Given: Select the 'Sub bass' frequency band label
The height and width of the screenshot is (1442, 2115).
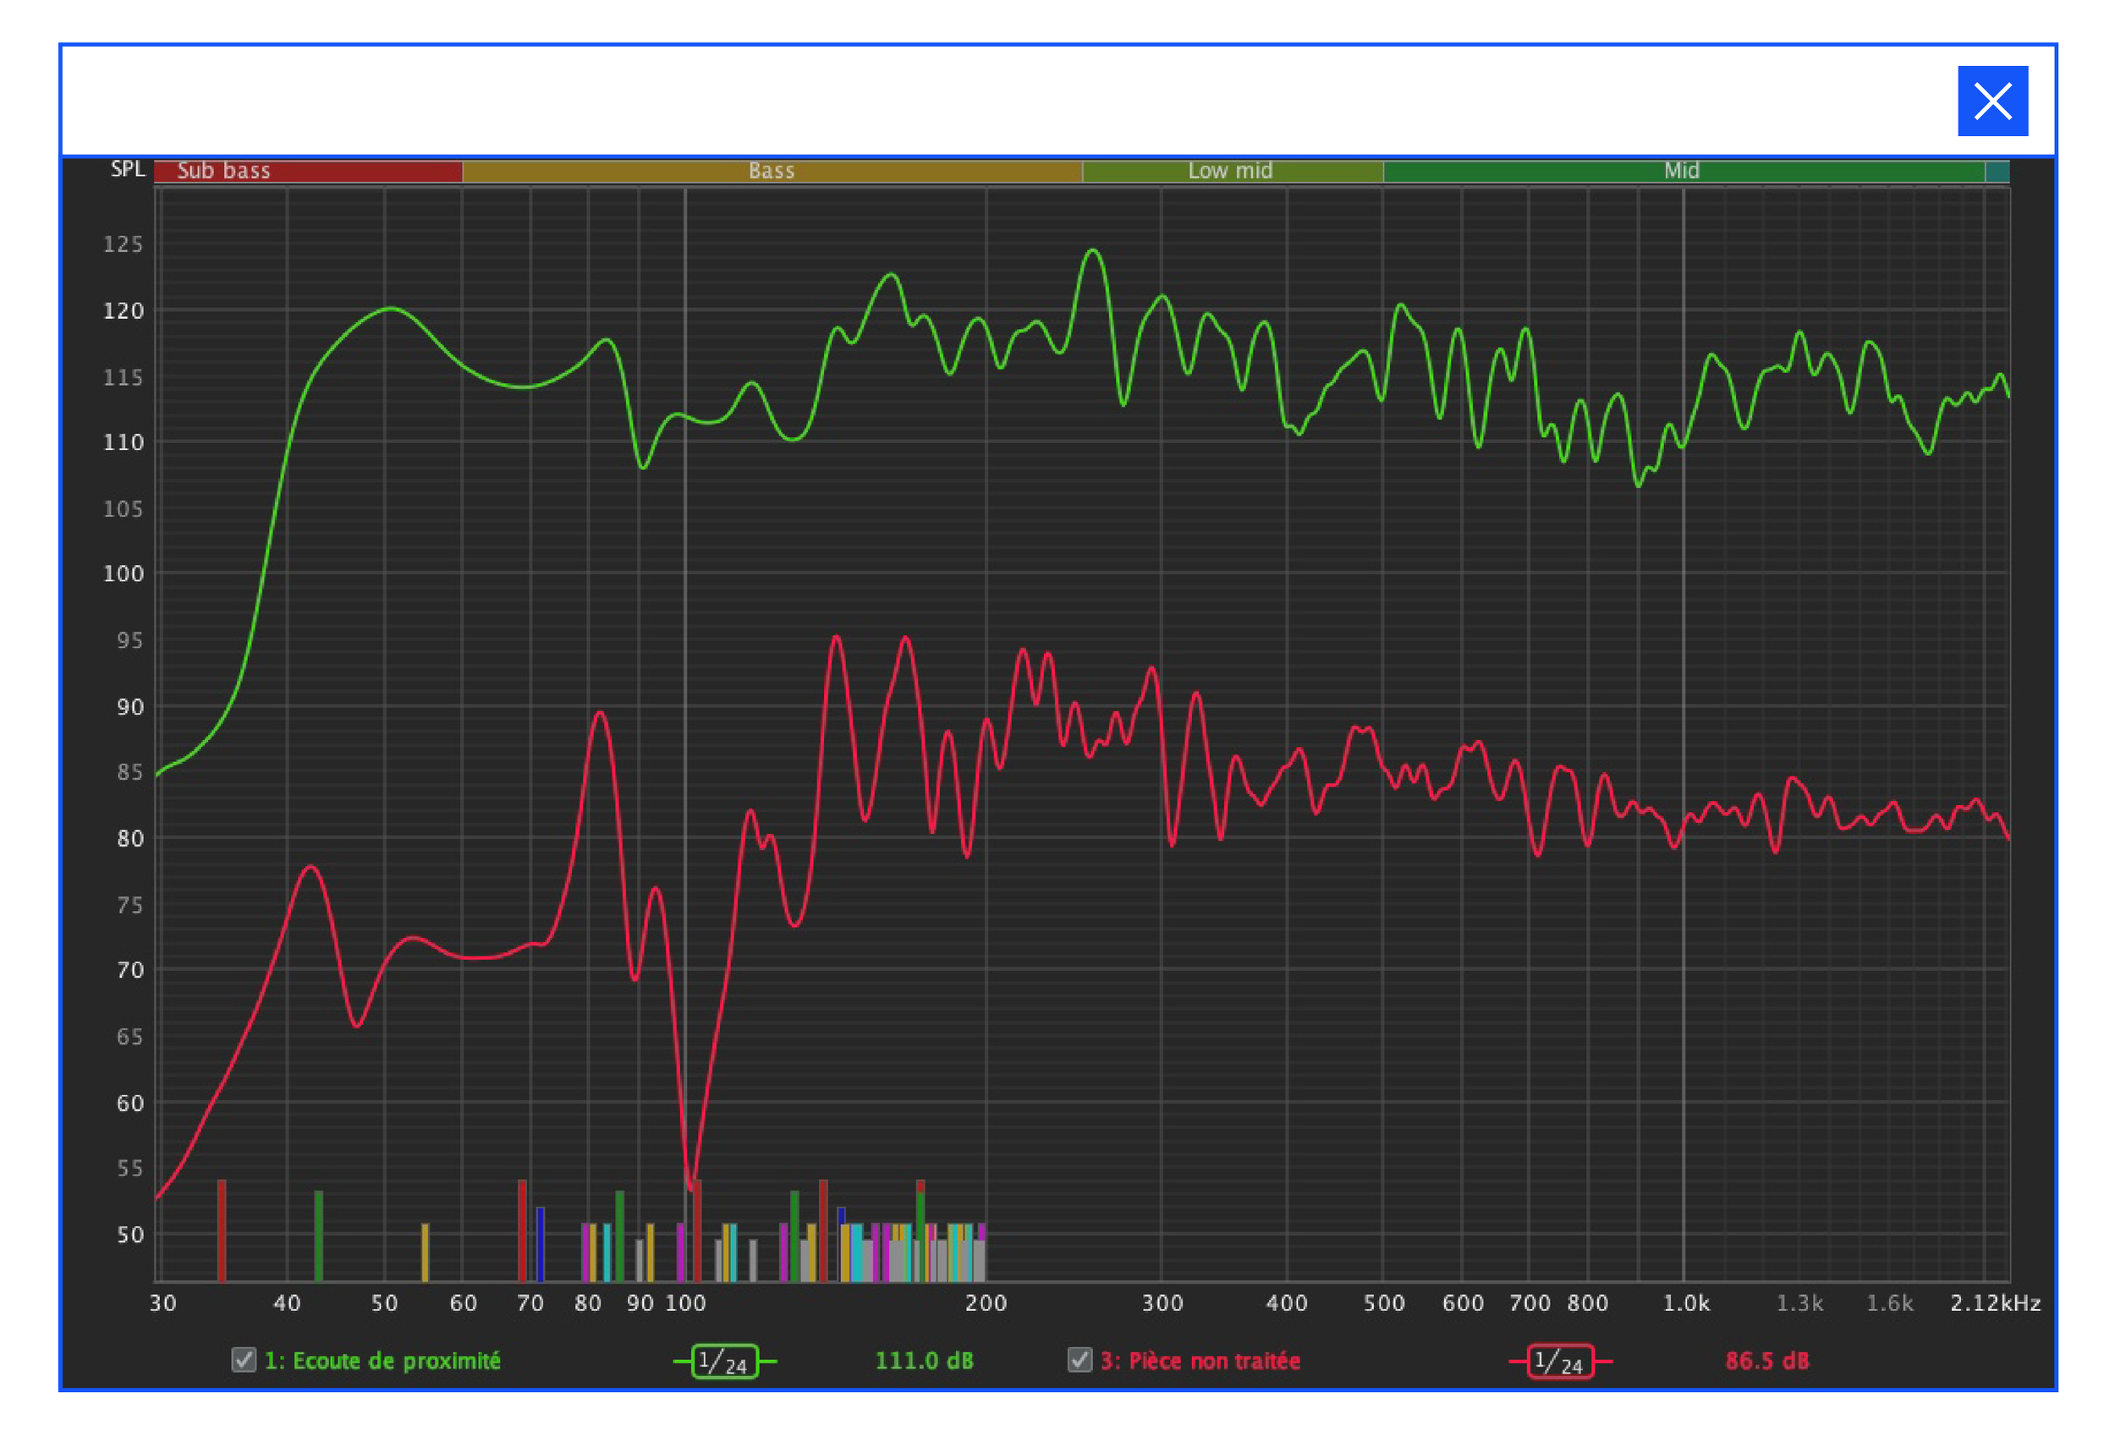Looking at the screenshot, I should [223, 171].
